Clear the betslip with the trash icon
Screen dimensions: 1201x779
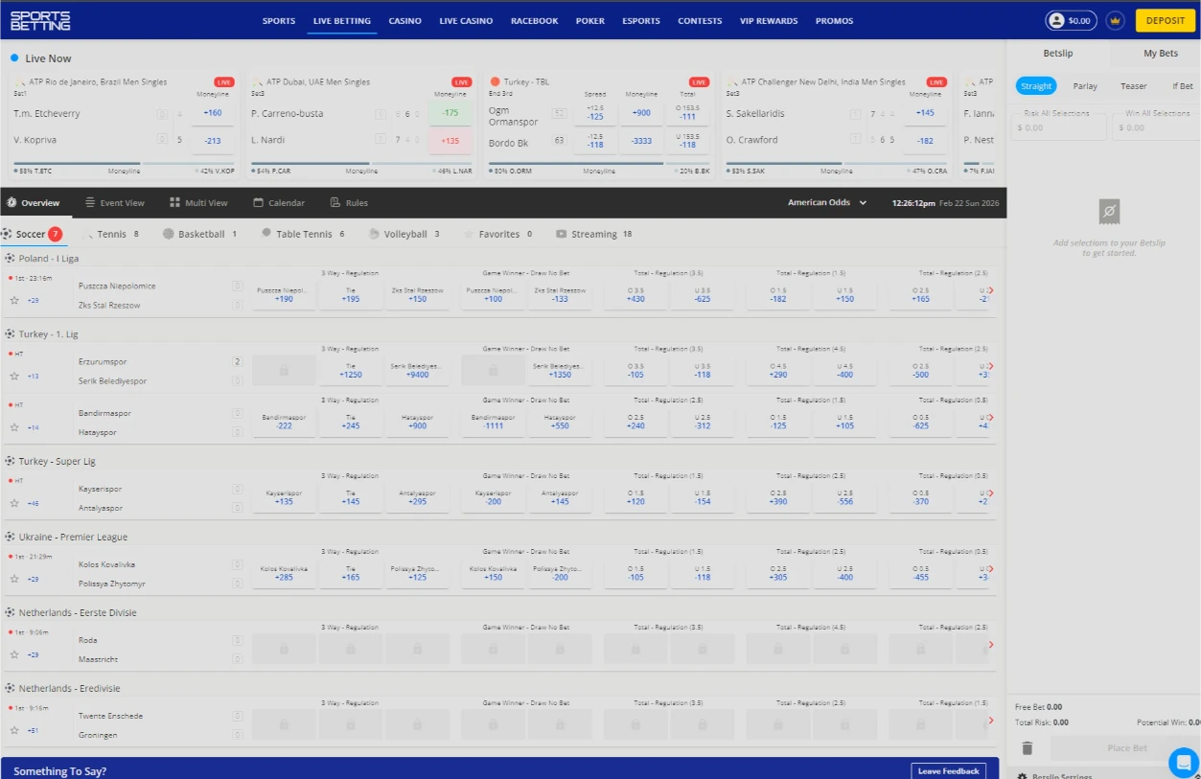(x=1028, y=748)
